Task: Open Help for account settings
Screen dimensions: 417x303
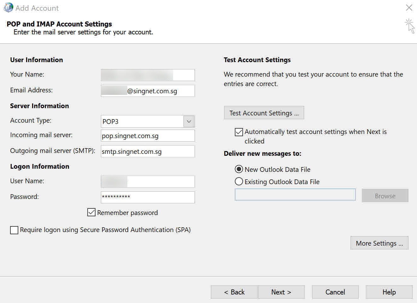Action: (389, 292)
